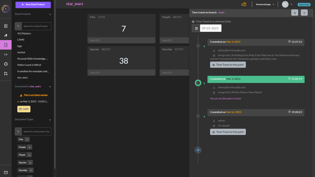This screenshot has width=315, height=177.
Task: Click the return-to-head icon in time travel panel
Action: 295,13
